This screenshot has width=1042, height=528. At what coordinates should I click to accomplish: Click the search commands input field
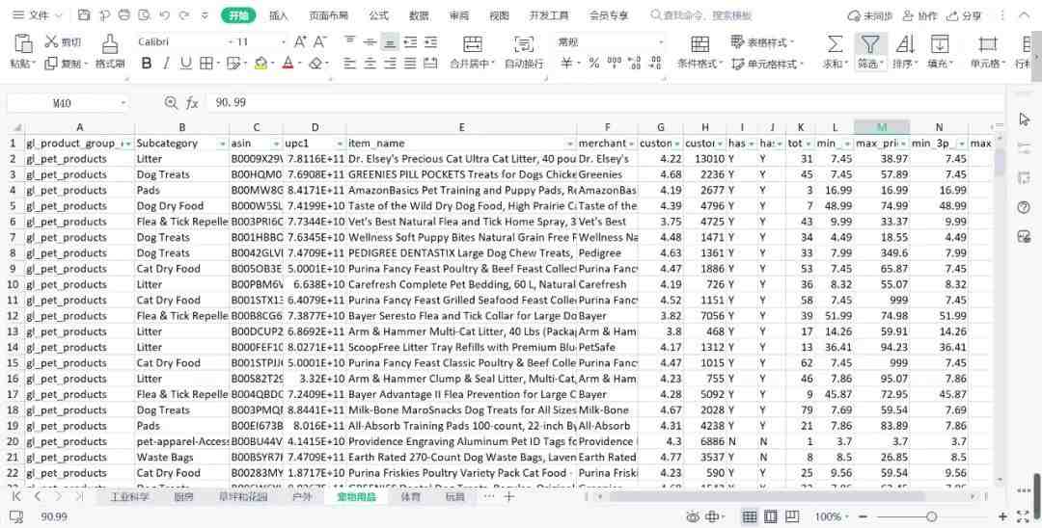pyautogui.click(x=701, y=15)
